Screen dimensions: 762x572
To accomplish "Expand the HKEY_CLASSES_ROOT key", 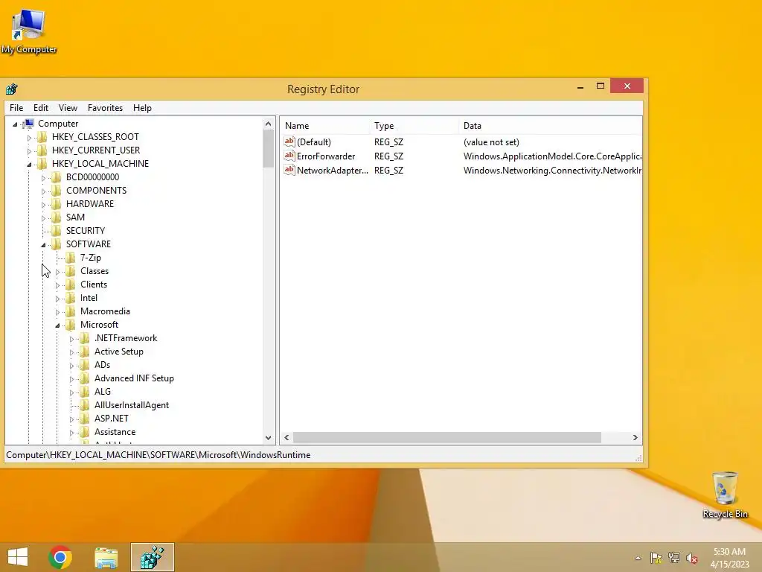I will (x=29, y=138).
